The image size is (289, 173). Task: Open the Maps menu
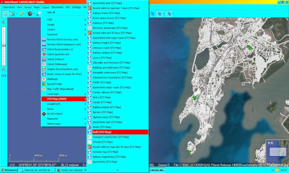[x=37, y=7]
